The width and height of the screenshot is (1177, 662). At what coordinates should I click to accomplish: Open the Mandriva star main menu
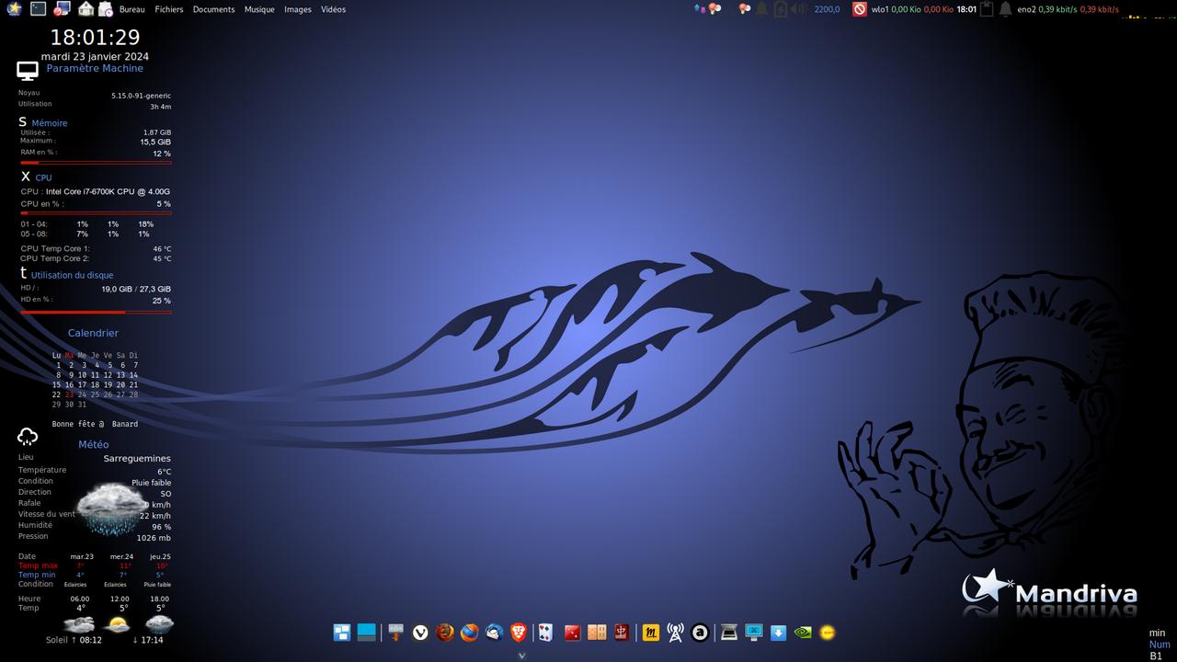(14, 9)
